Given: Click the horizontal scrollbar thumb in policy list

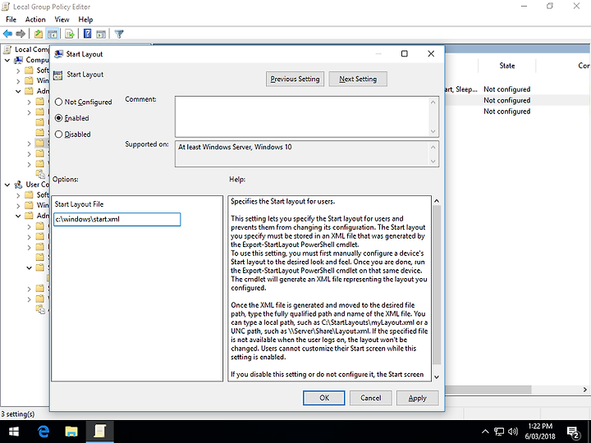Looking at the screenshot, I should pyautogui.click(x=488, y=390).
